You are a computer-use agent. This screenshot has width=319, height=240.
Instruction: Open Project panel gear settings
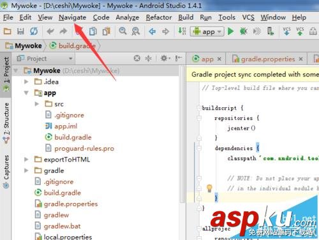[165, 58]
